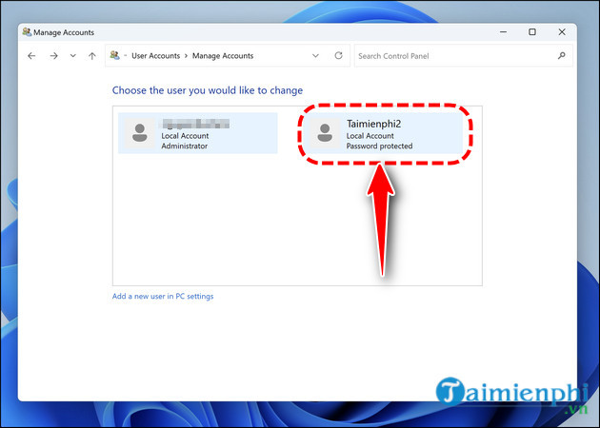Viewport: 600px width, 428px height.
Task: Click 'Choose the user you would like to change' heading
Action: point(208,90)
